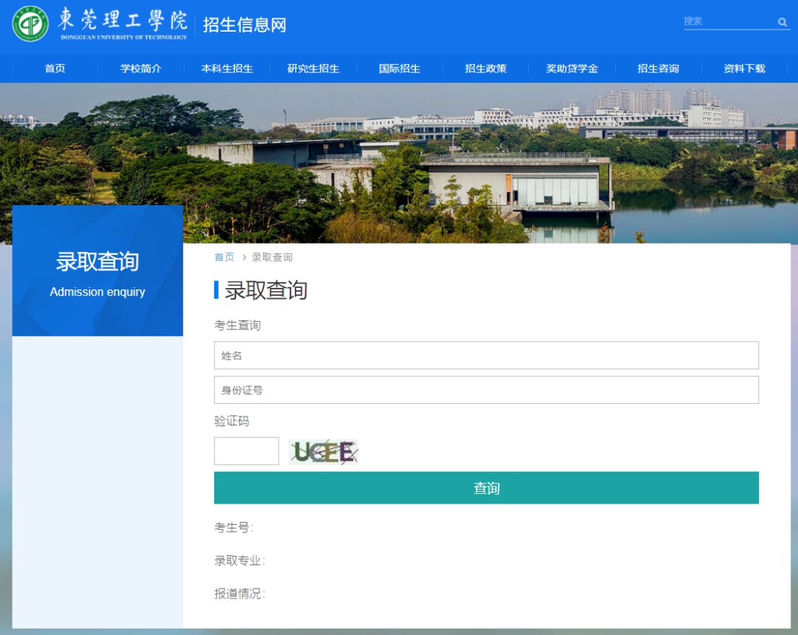
Task: Open the 资料下载 navigation item
Action: click(x=744, y=69)
